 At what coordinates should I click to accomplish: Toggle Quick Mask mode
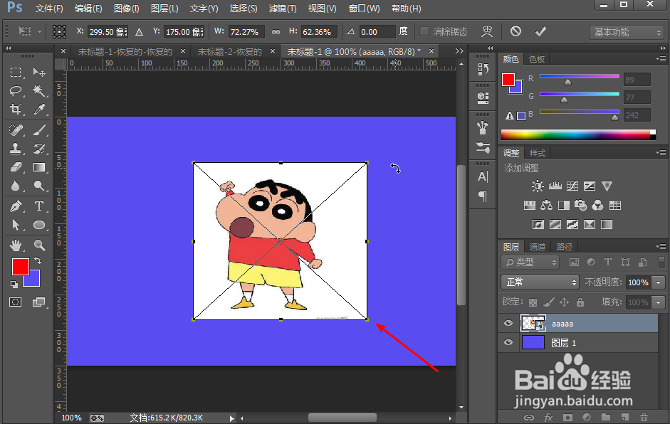pos(16,302)
